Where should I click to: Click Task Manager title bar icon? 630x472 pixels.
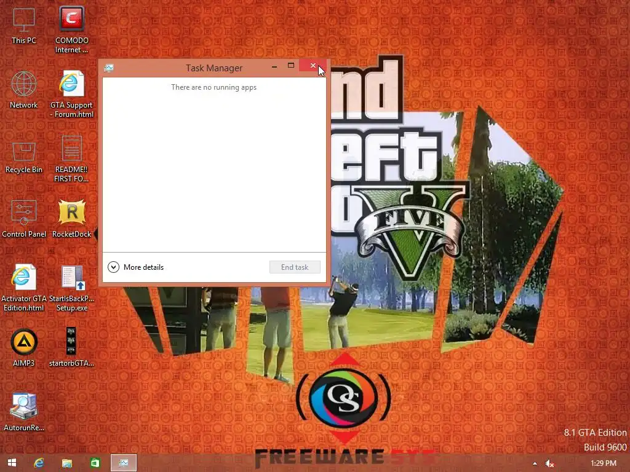click(109, 68)
